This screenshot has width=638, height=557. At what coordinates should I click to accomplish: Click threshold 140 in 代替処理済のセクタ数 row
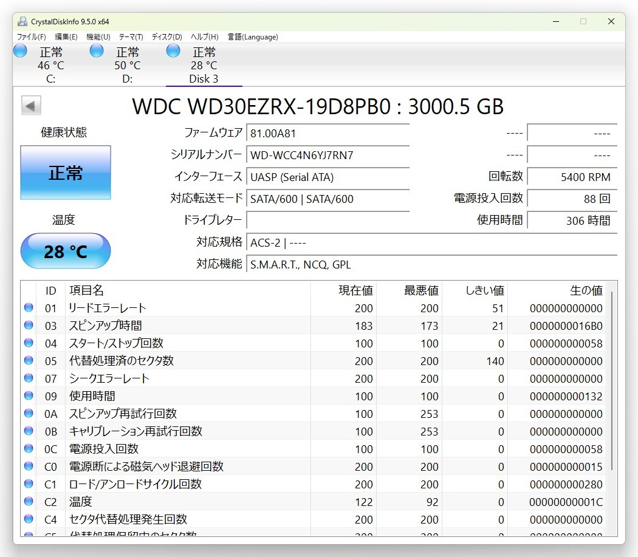pos(495,361)
